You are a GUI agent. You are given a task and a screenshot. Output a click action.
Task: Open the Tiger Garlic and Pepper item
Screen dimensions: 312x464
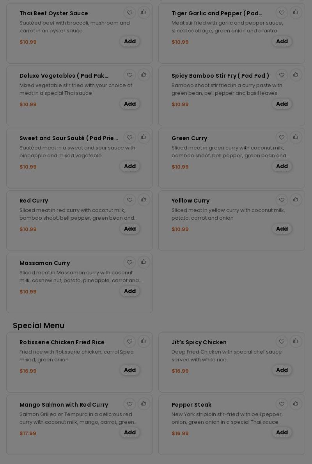217,13
